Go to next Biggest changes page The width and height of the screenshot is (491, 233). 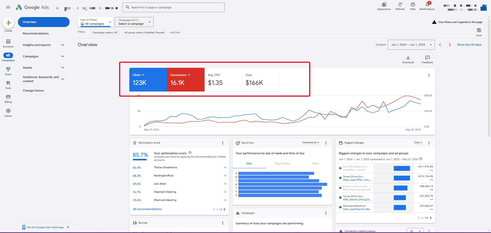point(431,218)
